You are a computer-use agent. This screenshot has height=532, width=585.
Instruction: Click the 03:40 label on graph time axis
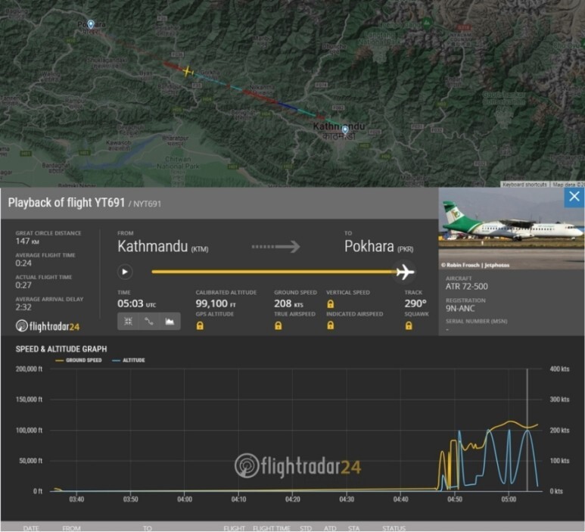[76, 499]
